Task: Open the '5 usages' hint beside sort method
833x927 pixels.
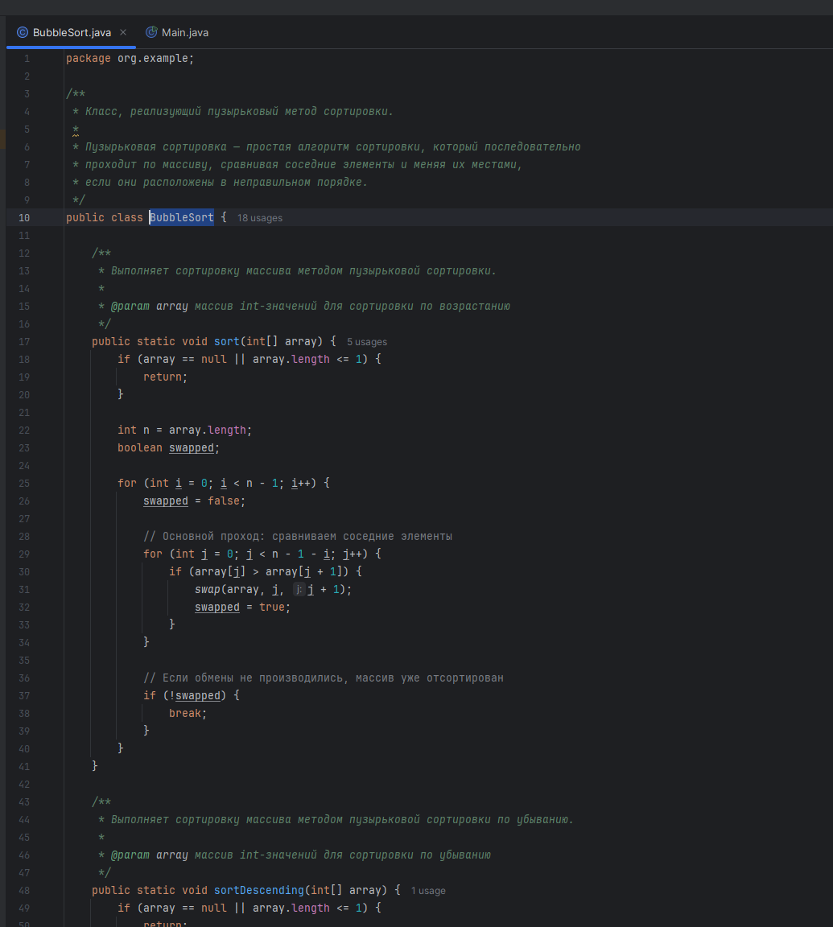Action: tap(366, 342)
